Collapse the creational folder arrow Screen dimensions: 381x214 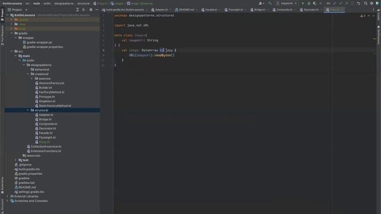tap(28, 74)
